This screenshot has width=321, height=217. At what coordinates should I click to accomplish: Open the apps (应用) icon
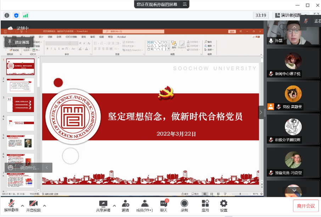(x=205, y=206)
